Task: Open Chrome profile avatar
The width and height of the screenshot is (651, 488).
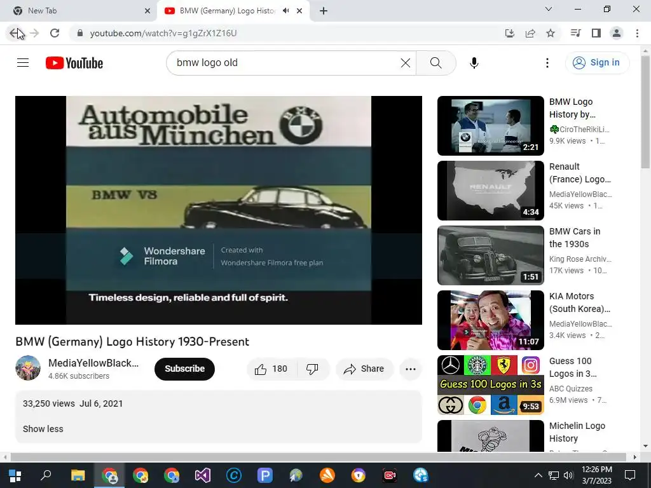Action: click(617, 33)
